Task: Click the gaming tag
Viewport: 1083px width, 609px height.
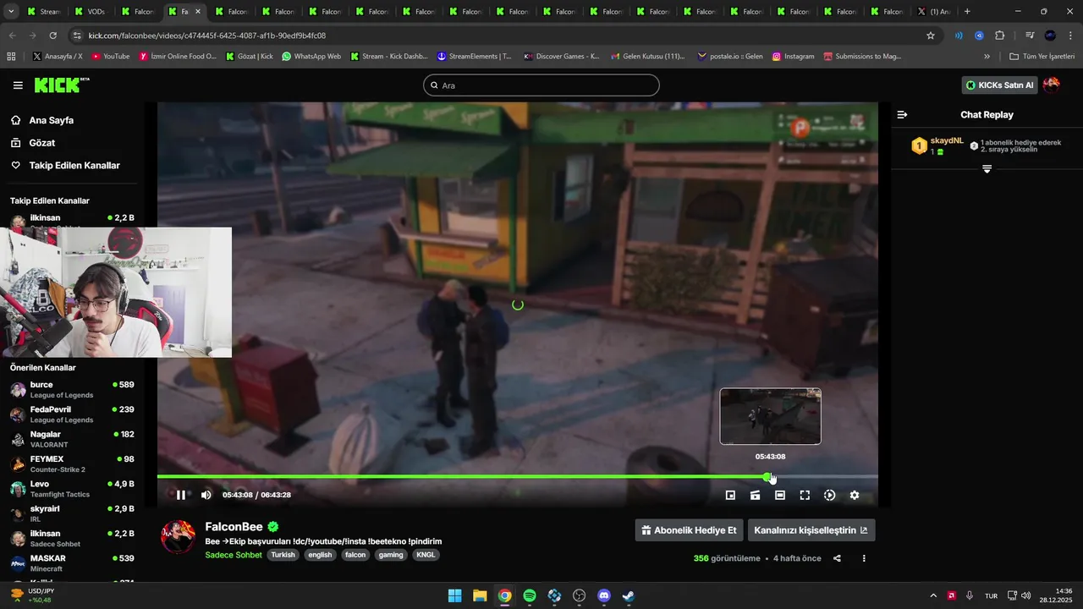Action: (x=391, y=555)
